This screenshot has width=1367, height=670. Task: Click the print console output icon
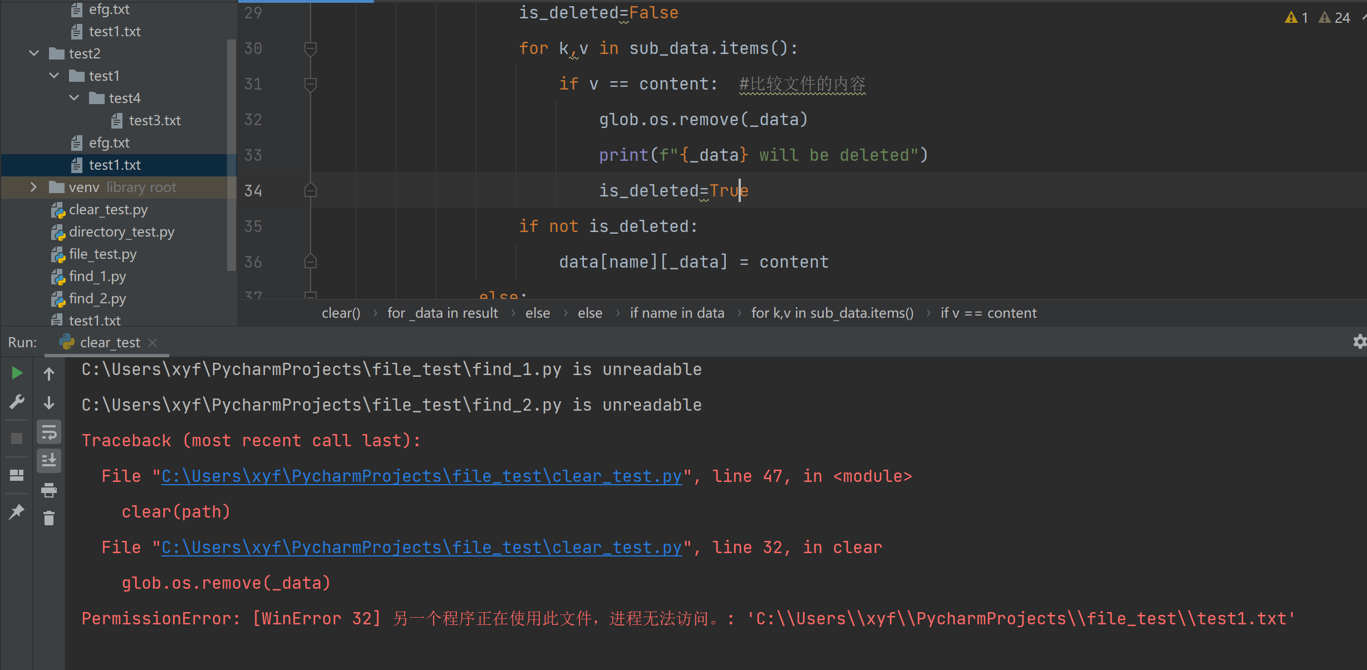49,490
